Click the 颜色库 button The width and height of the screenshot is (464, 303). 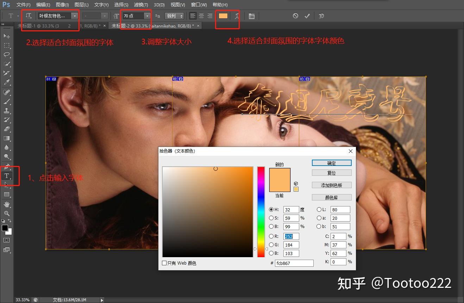click(332, 197)
